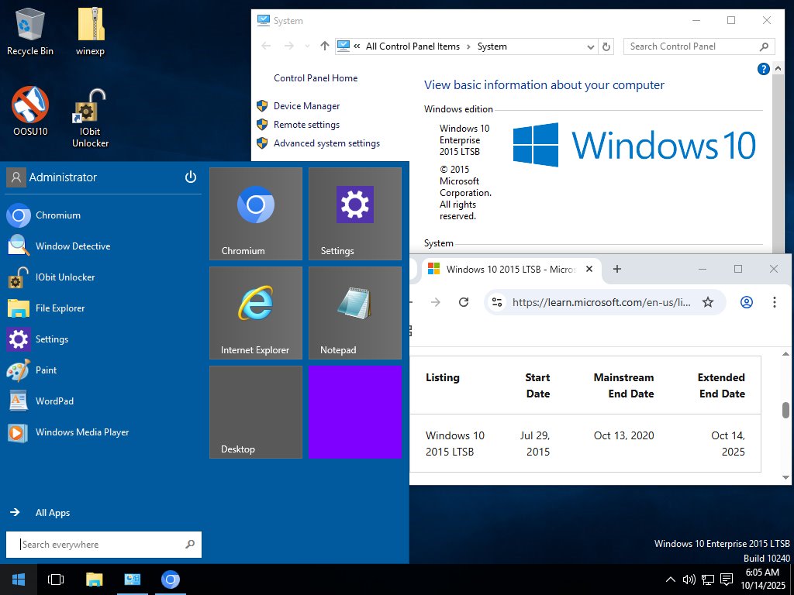Click the Settings tile
The image size is (794, 595).
tap(355, 214)
